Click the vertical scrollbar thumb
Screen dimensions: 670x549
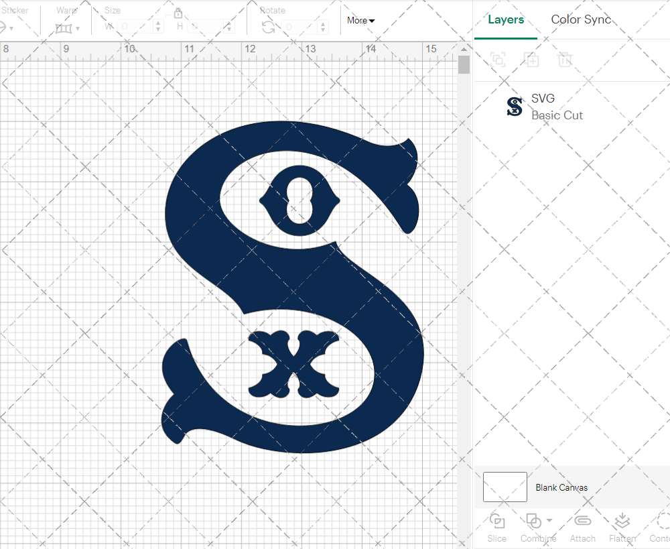click(x=464, y=65)
